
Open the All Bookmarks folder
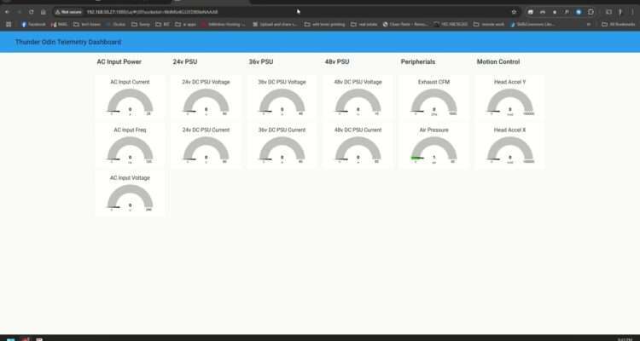tap(619, 24)
